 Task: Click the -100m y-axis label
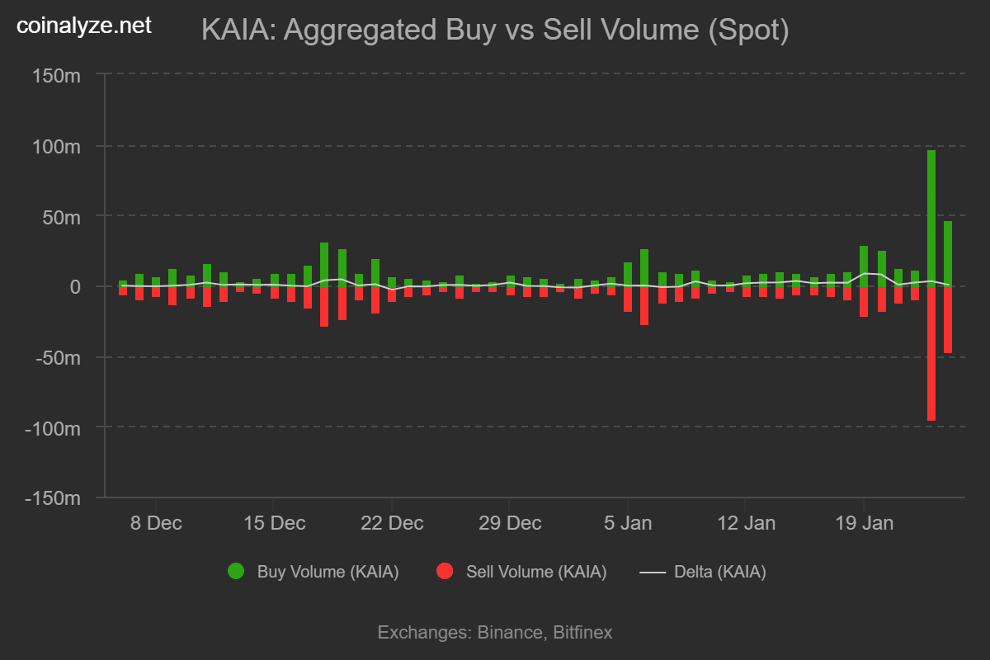tap(53, 428)
